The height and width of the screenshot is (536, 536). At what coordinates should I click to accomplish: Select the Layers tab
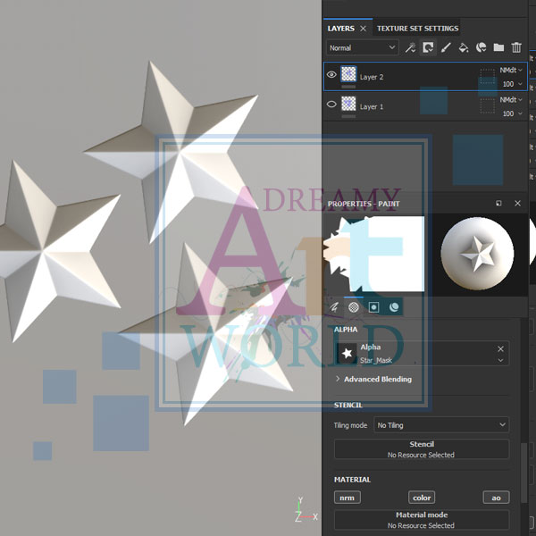pos(341,29)
